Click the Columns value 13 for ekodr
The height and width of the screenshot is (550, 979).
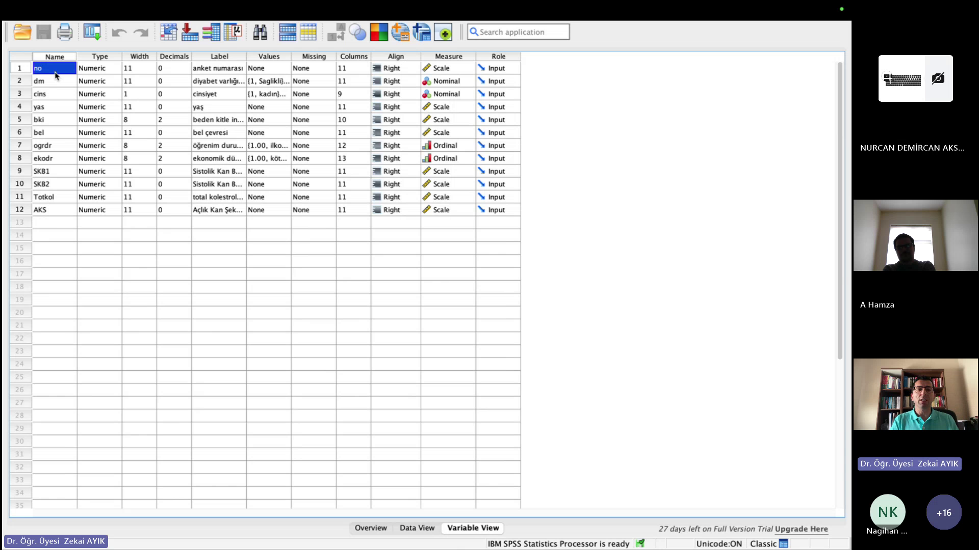tap(353, 158)
